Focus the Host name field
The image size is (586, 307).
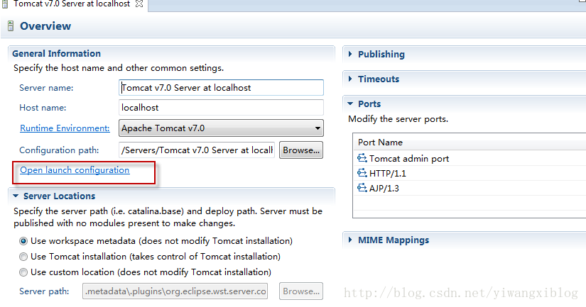click(x=221, y=108)
